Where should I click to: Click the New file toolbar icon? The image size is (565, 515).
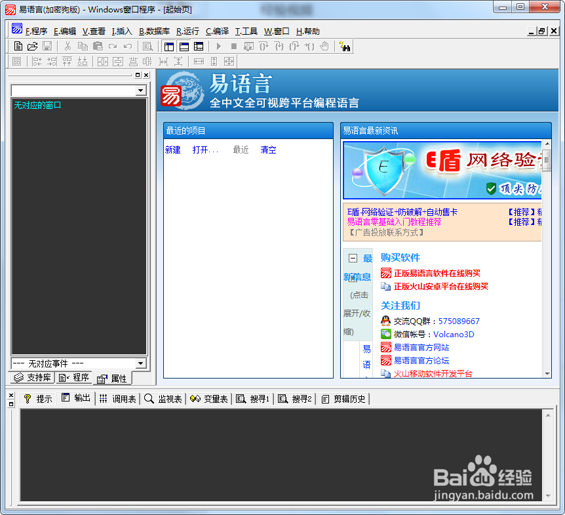(18, 46)
